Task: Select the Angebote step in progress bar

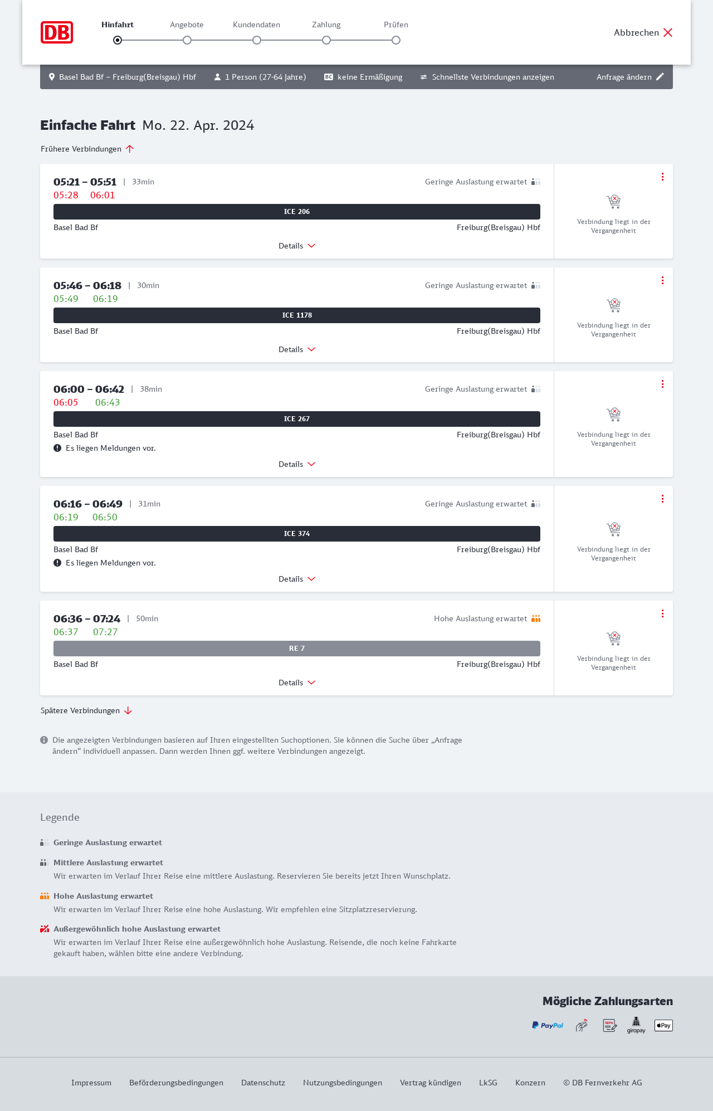Action: 187,40
